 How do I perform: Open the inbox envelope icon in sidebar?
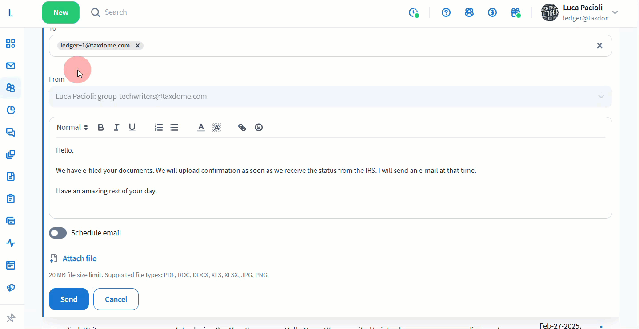pyautogui.click(x=11, y=66)
